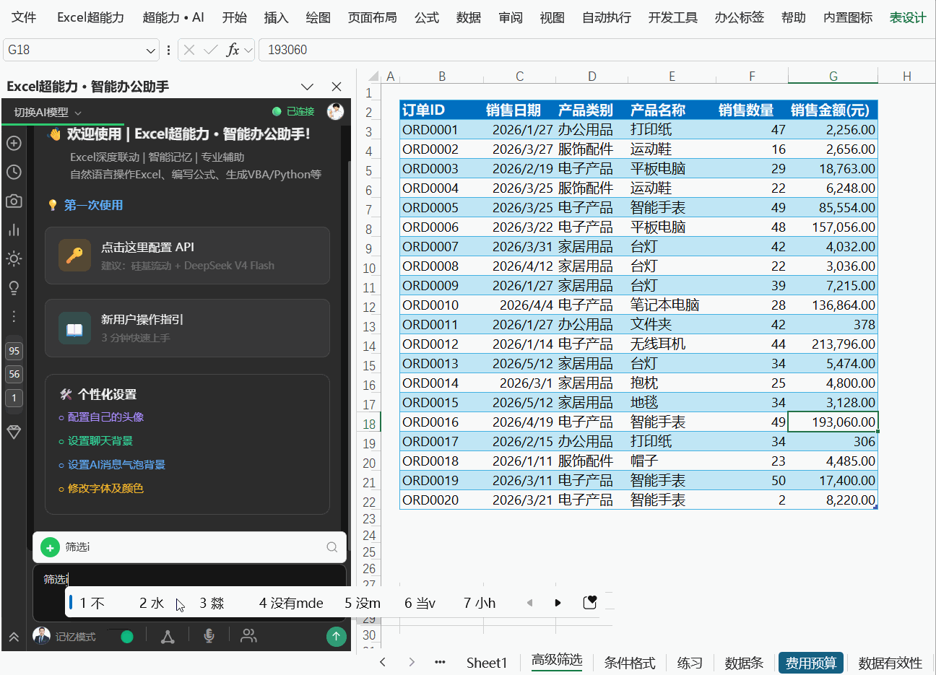This screenshot has width=936, height=675.
Task: Click the sidebar badge showing 56
Action: (14, 374)
